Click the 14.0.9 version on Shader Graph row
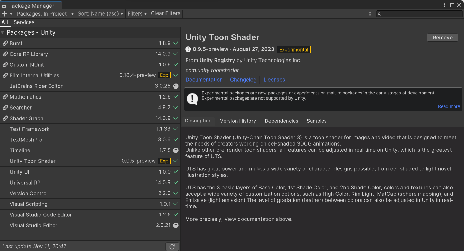This screenshot has width=464, height=251. pyautogui.click(x=163, y=118)
